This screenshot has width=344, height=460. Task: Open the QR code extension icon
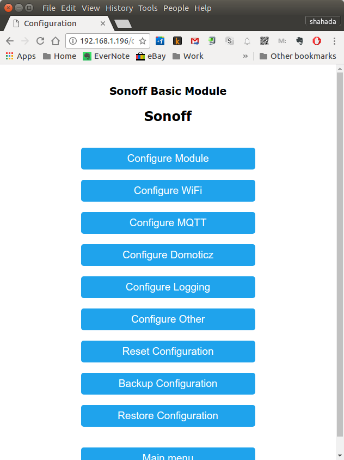tap(265, 41)
